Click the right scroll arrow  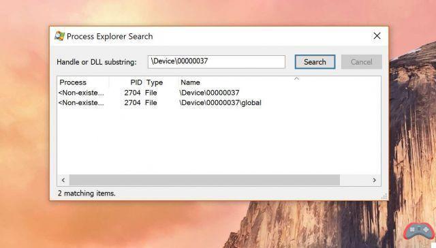(x=374, y=180)
